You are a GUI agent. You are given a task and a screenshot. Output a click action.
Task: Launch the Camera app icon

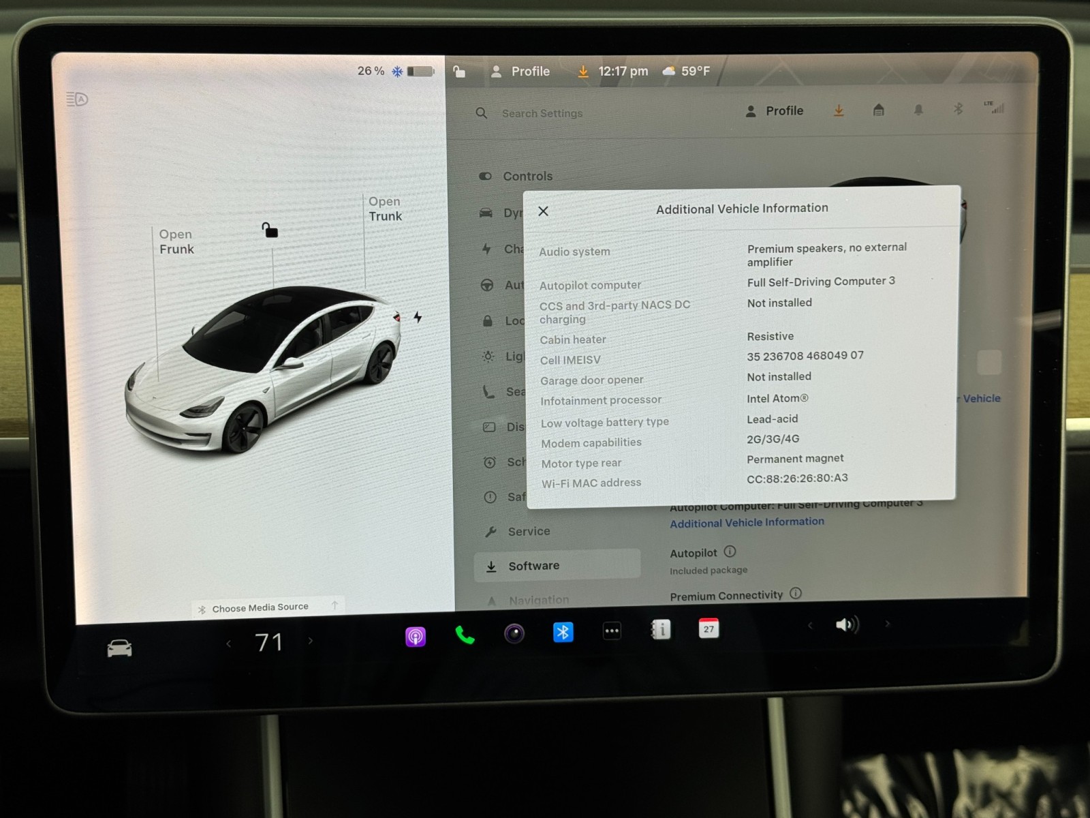point(514,634)
